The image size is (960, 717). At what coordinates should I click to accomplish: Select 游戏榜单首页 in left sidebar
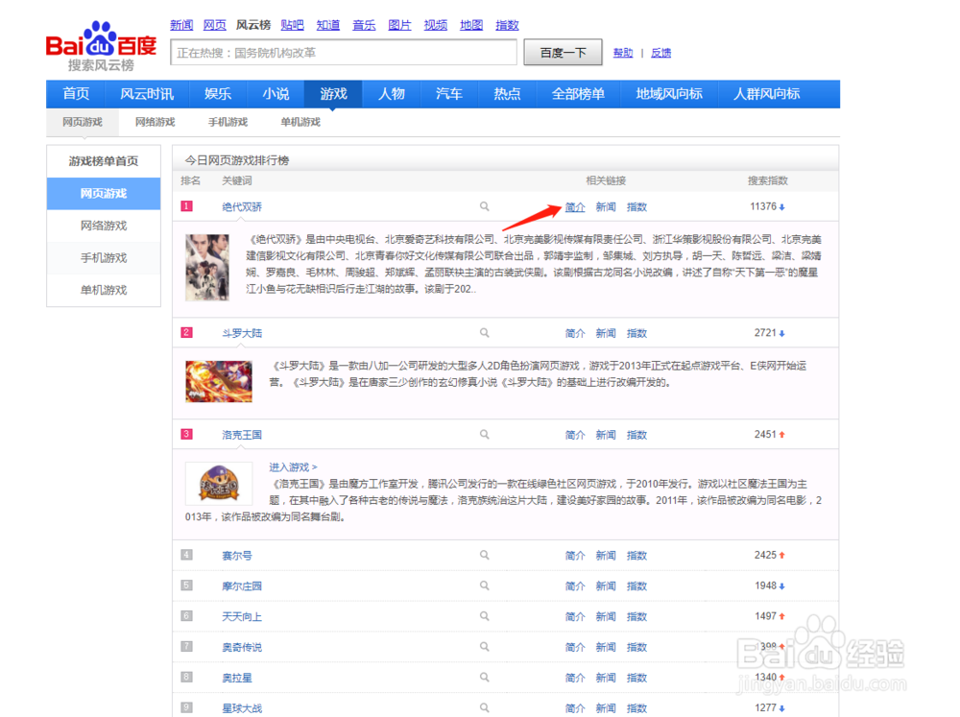(x=104, y=161)
